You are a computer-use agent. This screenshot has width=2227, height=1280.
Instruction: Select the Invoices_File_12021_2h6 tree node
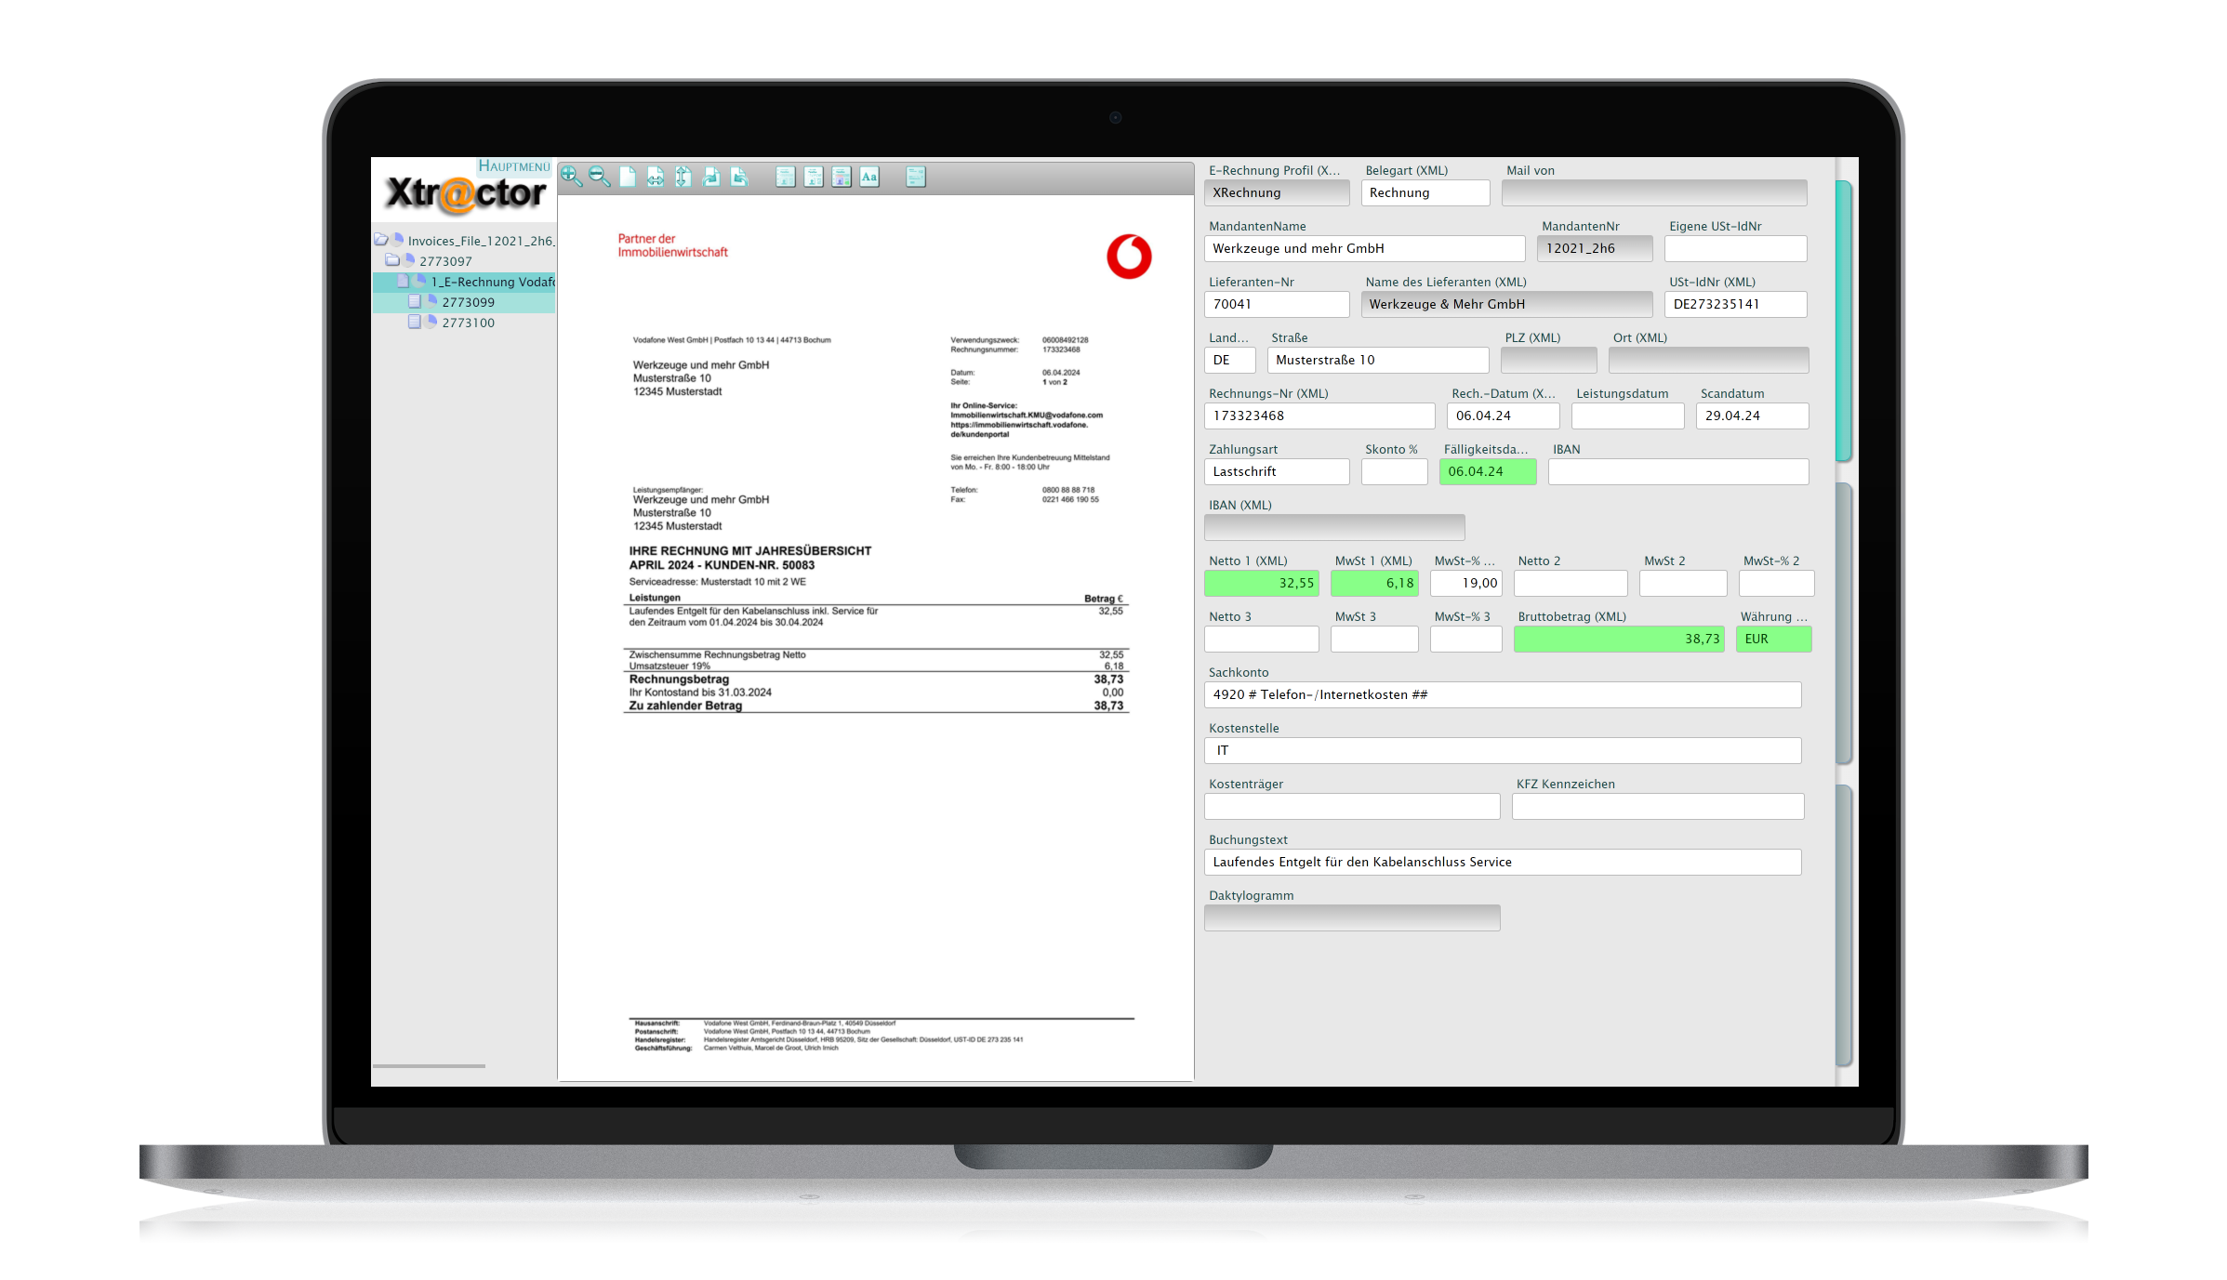click(x=481, y=241)
